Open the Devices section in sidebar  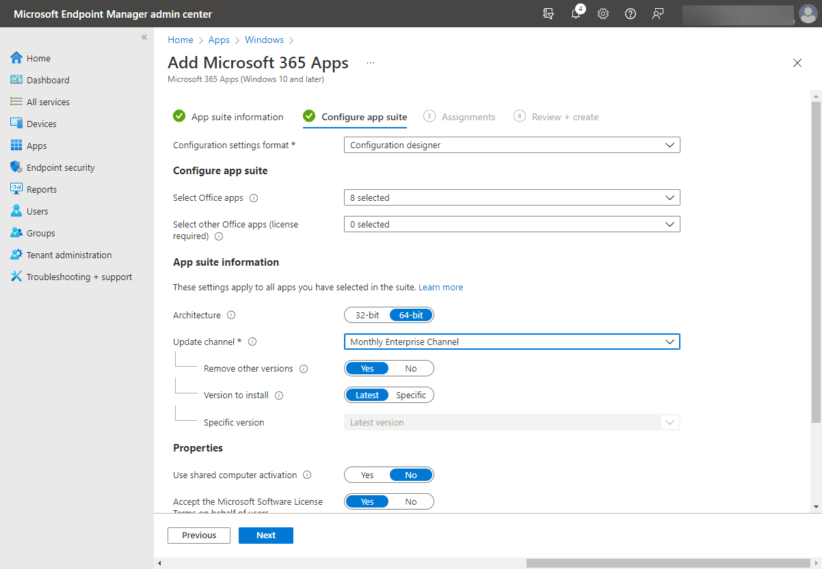(42, 123)
